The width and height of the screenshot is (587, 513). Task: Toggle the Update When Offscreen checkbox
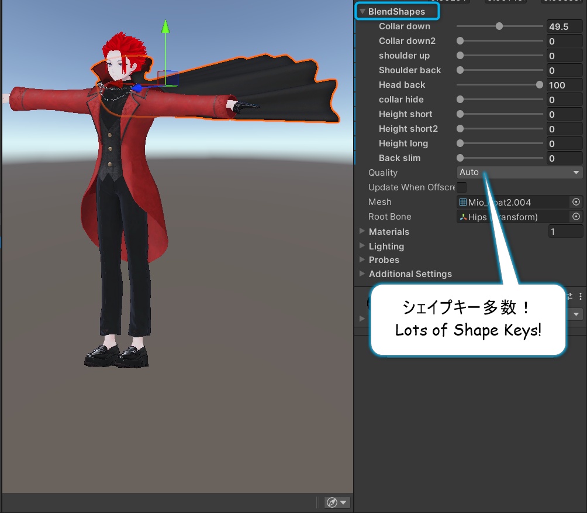pyautogui.click(x=461, y=187)
